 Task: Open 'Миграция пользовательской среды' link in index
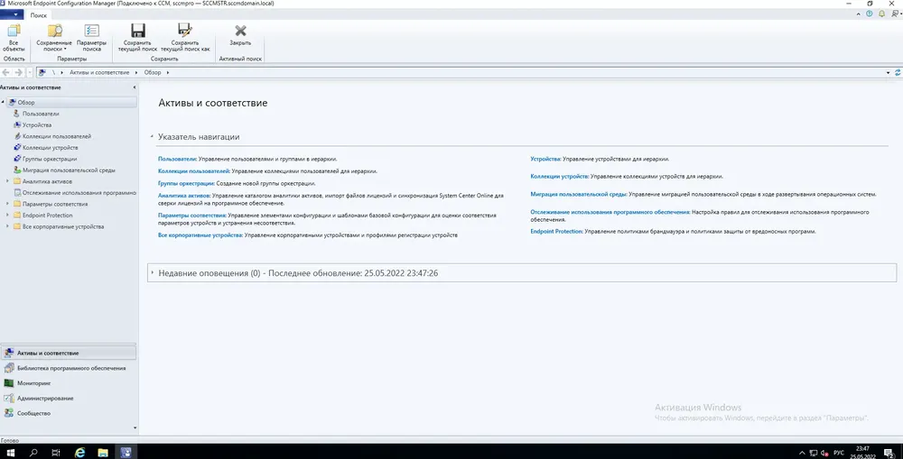(579, 195)
